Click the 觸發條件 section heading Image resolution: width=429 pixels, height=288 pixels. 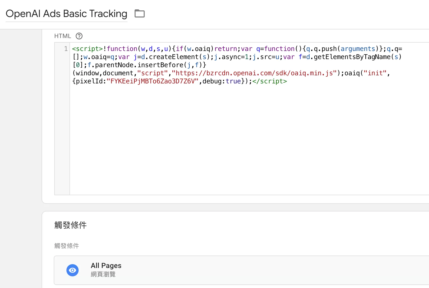(x=70, y=225)
